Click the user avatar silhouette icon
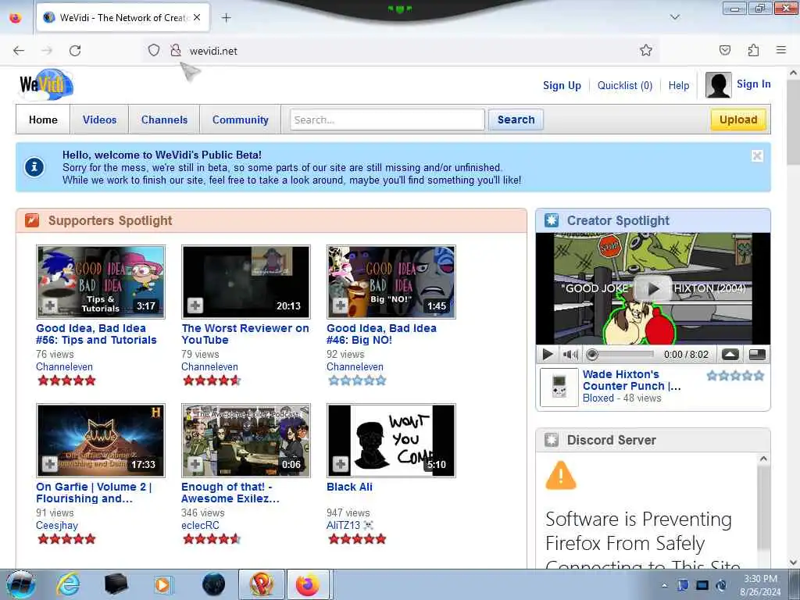Image resolution: width=800 pixels, height=600 pixels. (718, 84)
